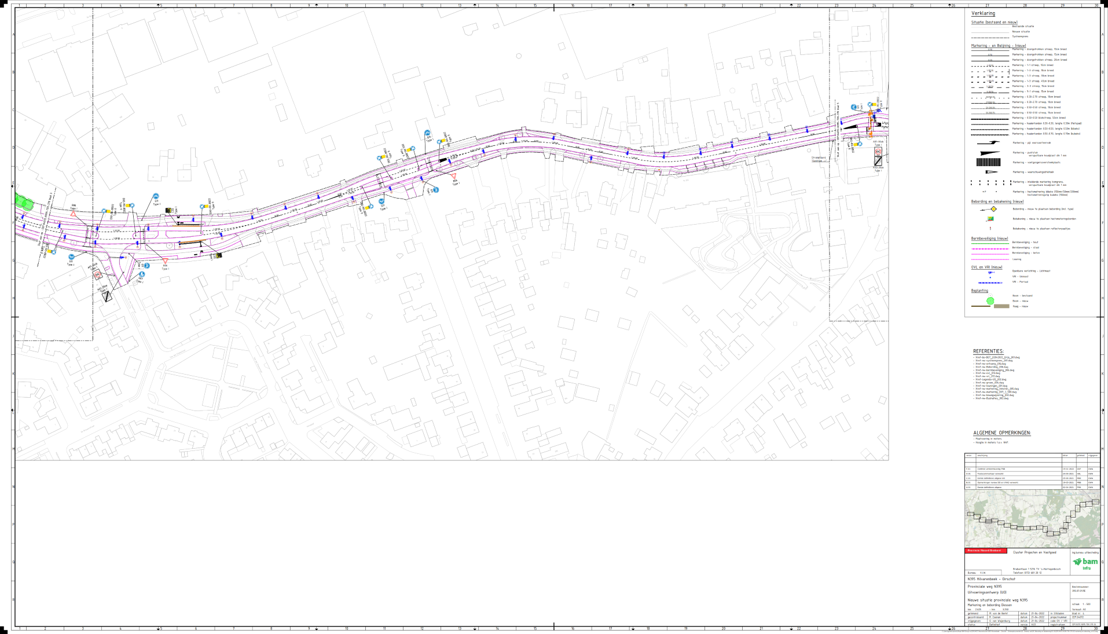Click the pijl voorsorteervak arrow legend symbol
This screenshot has height=634, width=1108.
point(988,142)
